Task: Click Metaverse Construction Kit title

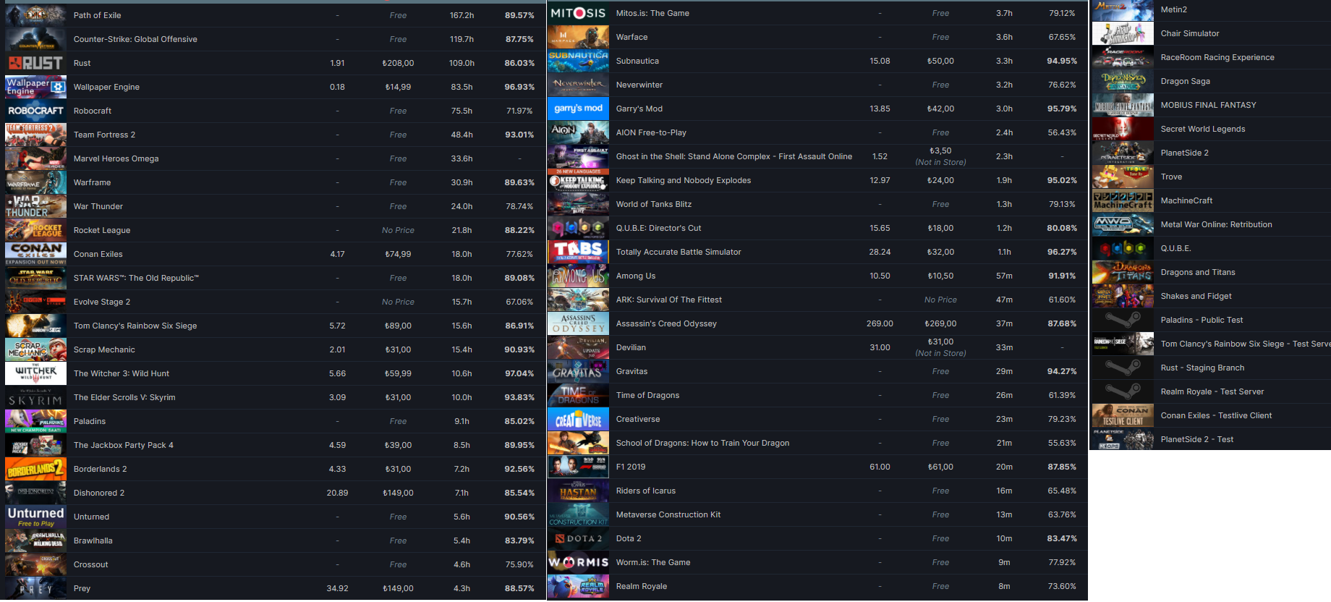Action: pos(668,514)
